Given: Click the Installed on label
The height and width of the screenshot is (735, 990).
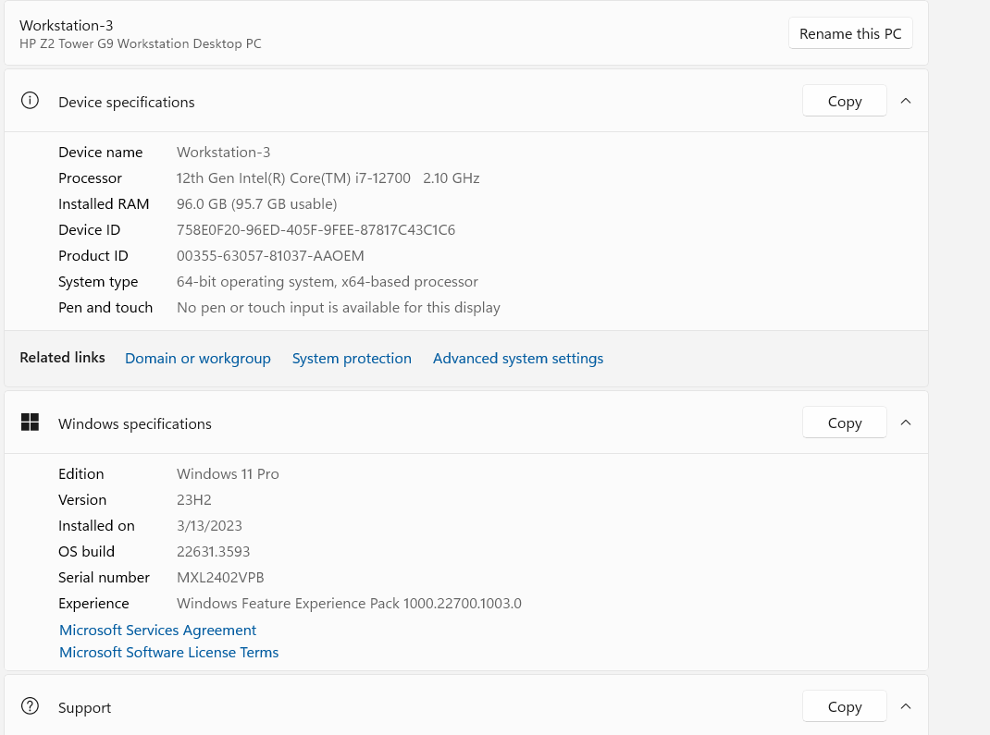Looking at the screenshot, I should click(x=96, y=525).
